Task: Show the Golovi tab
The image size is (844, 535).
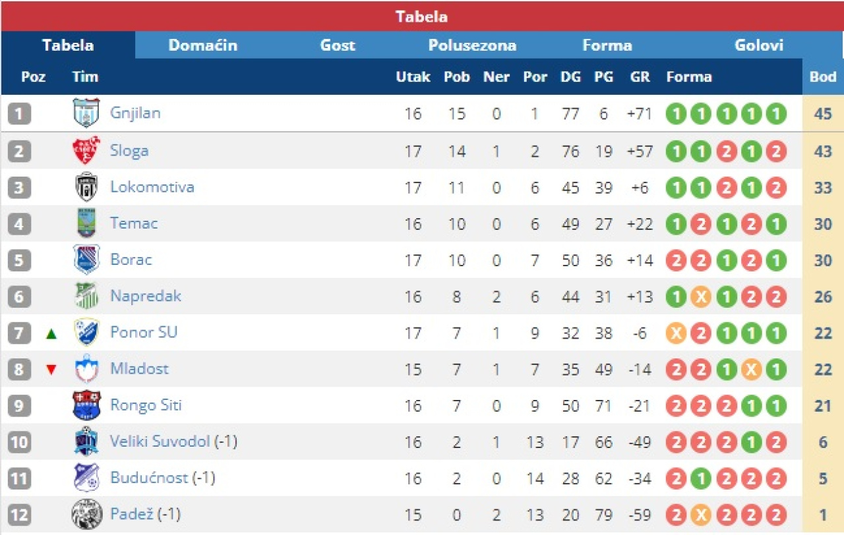Action: [x=759, y=45]
